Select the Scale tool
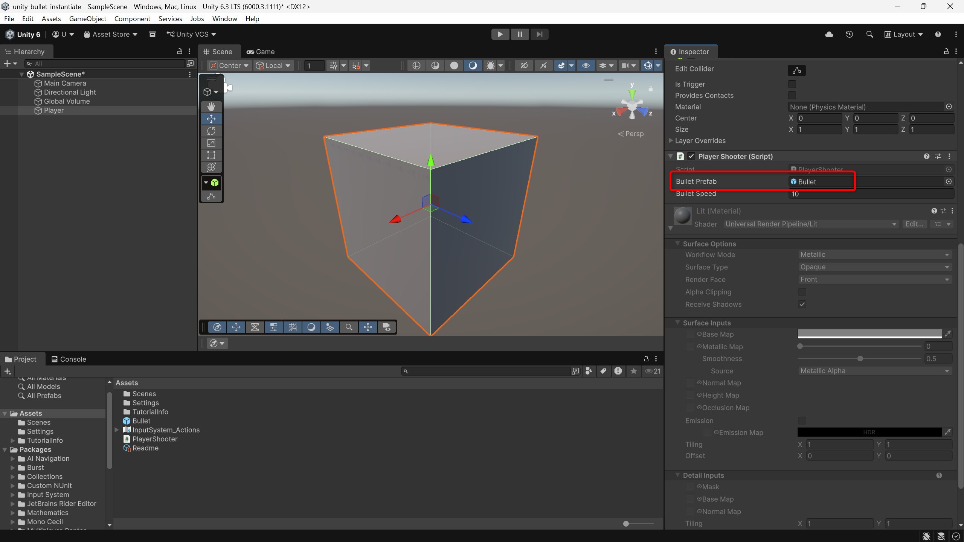964x542 pixels. click(211, 143)
